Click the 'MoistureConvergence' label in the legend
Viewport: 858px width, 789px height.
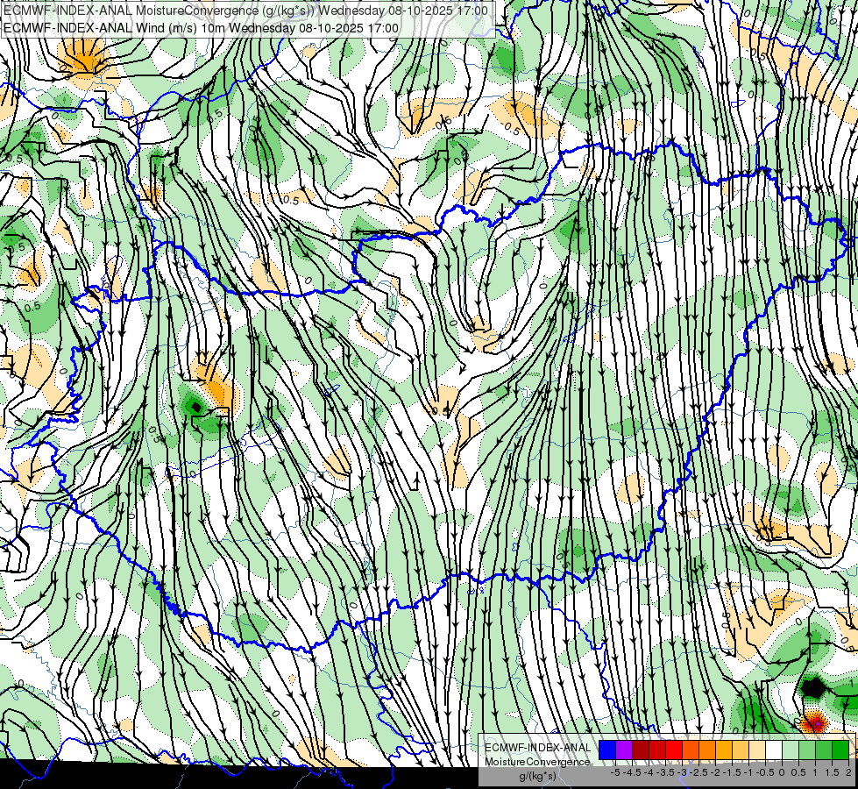(x=537, y=762)
